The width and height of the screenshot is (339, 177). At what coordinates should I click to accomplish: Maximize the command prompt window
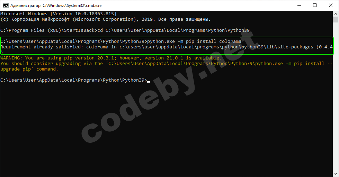pyautogui.click(x=315, y=6)
